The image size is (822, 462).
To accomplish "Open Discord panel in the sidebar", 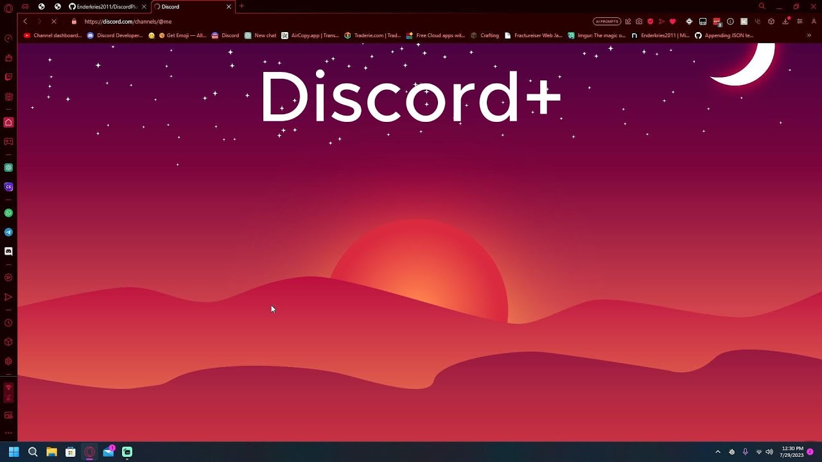I will [x=8, y=252].
